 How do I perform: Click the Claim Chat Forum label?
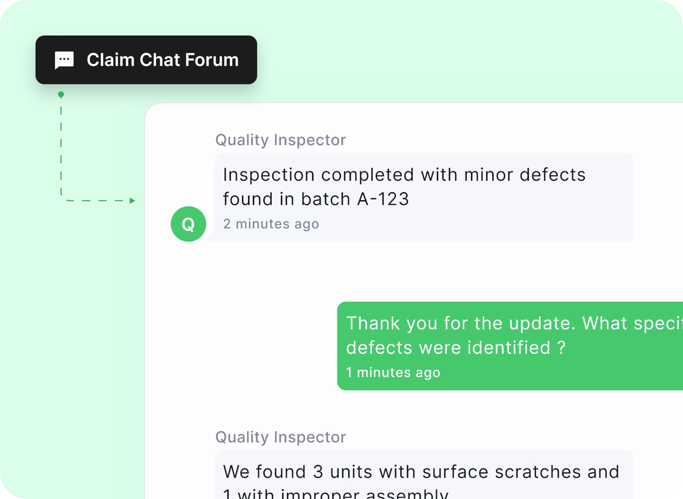pos(162,60)
